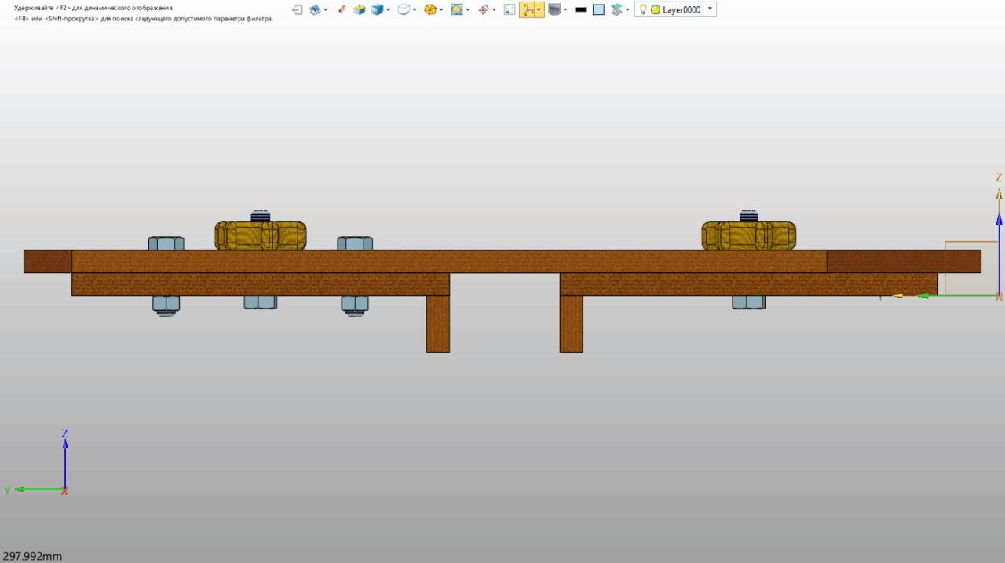Click the orange faceted polyhedron icon
This screenshot has width=1005, height=563.
(x=429, y=10)
